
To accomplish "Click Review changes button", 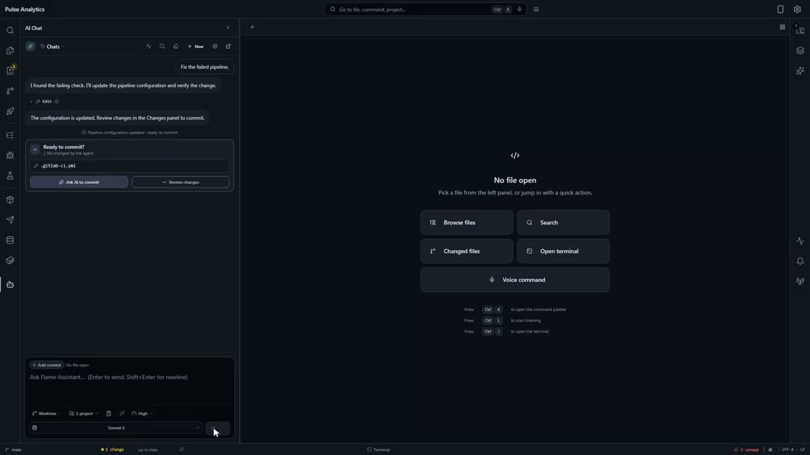I will tap(180, 182).
